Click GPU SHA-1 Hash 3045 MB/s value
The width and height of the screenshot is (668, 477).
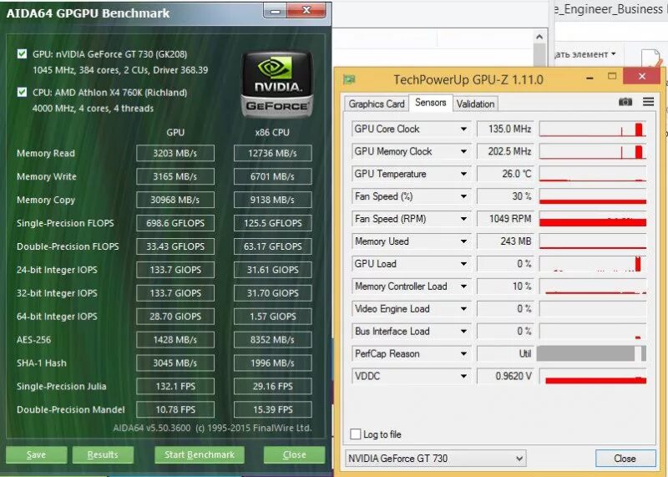(175, 363)
